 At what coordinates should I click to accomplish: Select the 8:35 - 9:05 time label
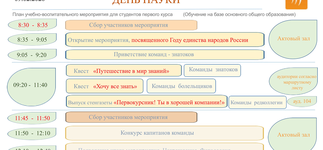32,40
